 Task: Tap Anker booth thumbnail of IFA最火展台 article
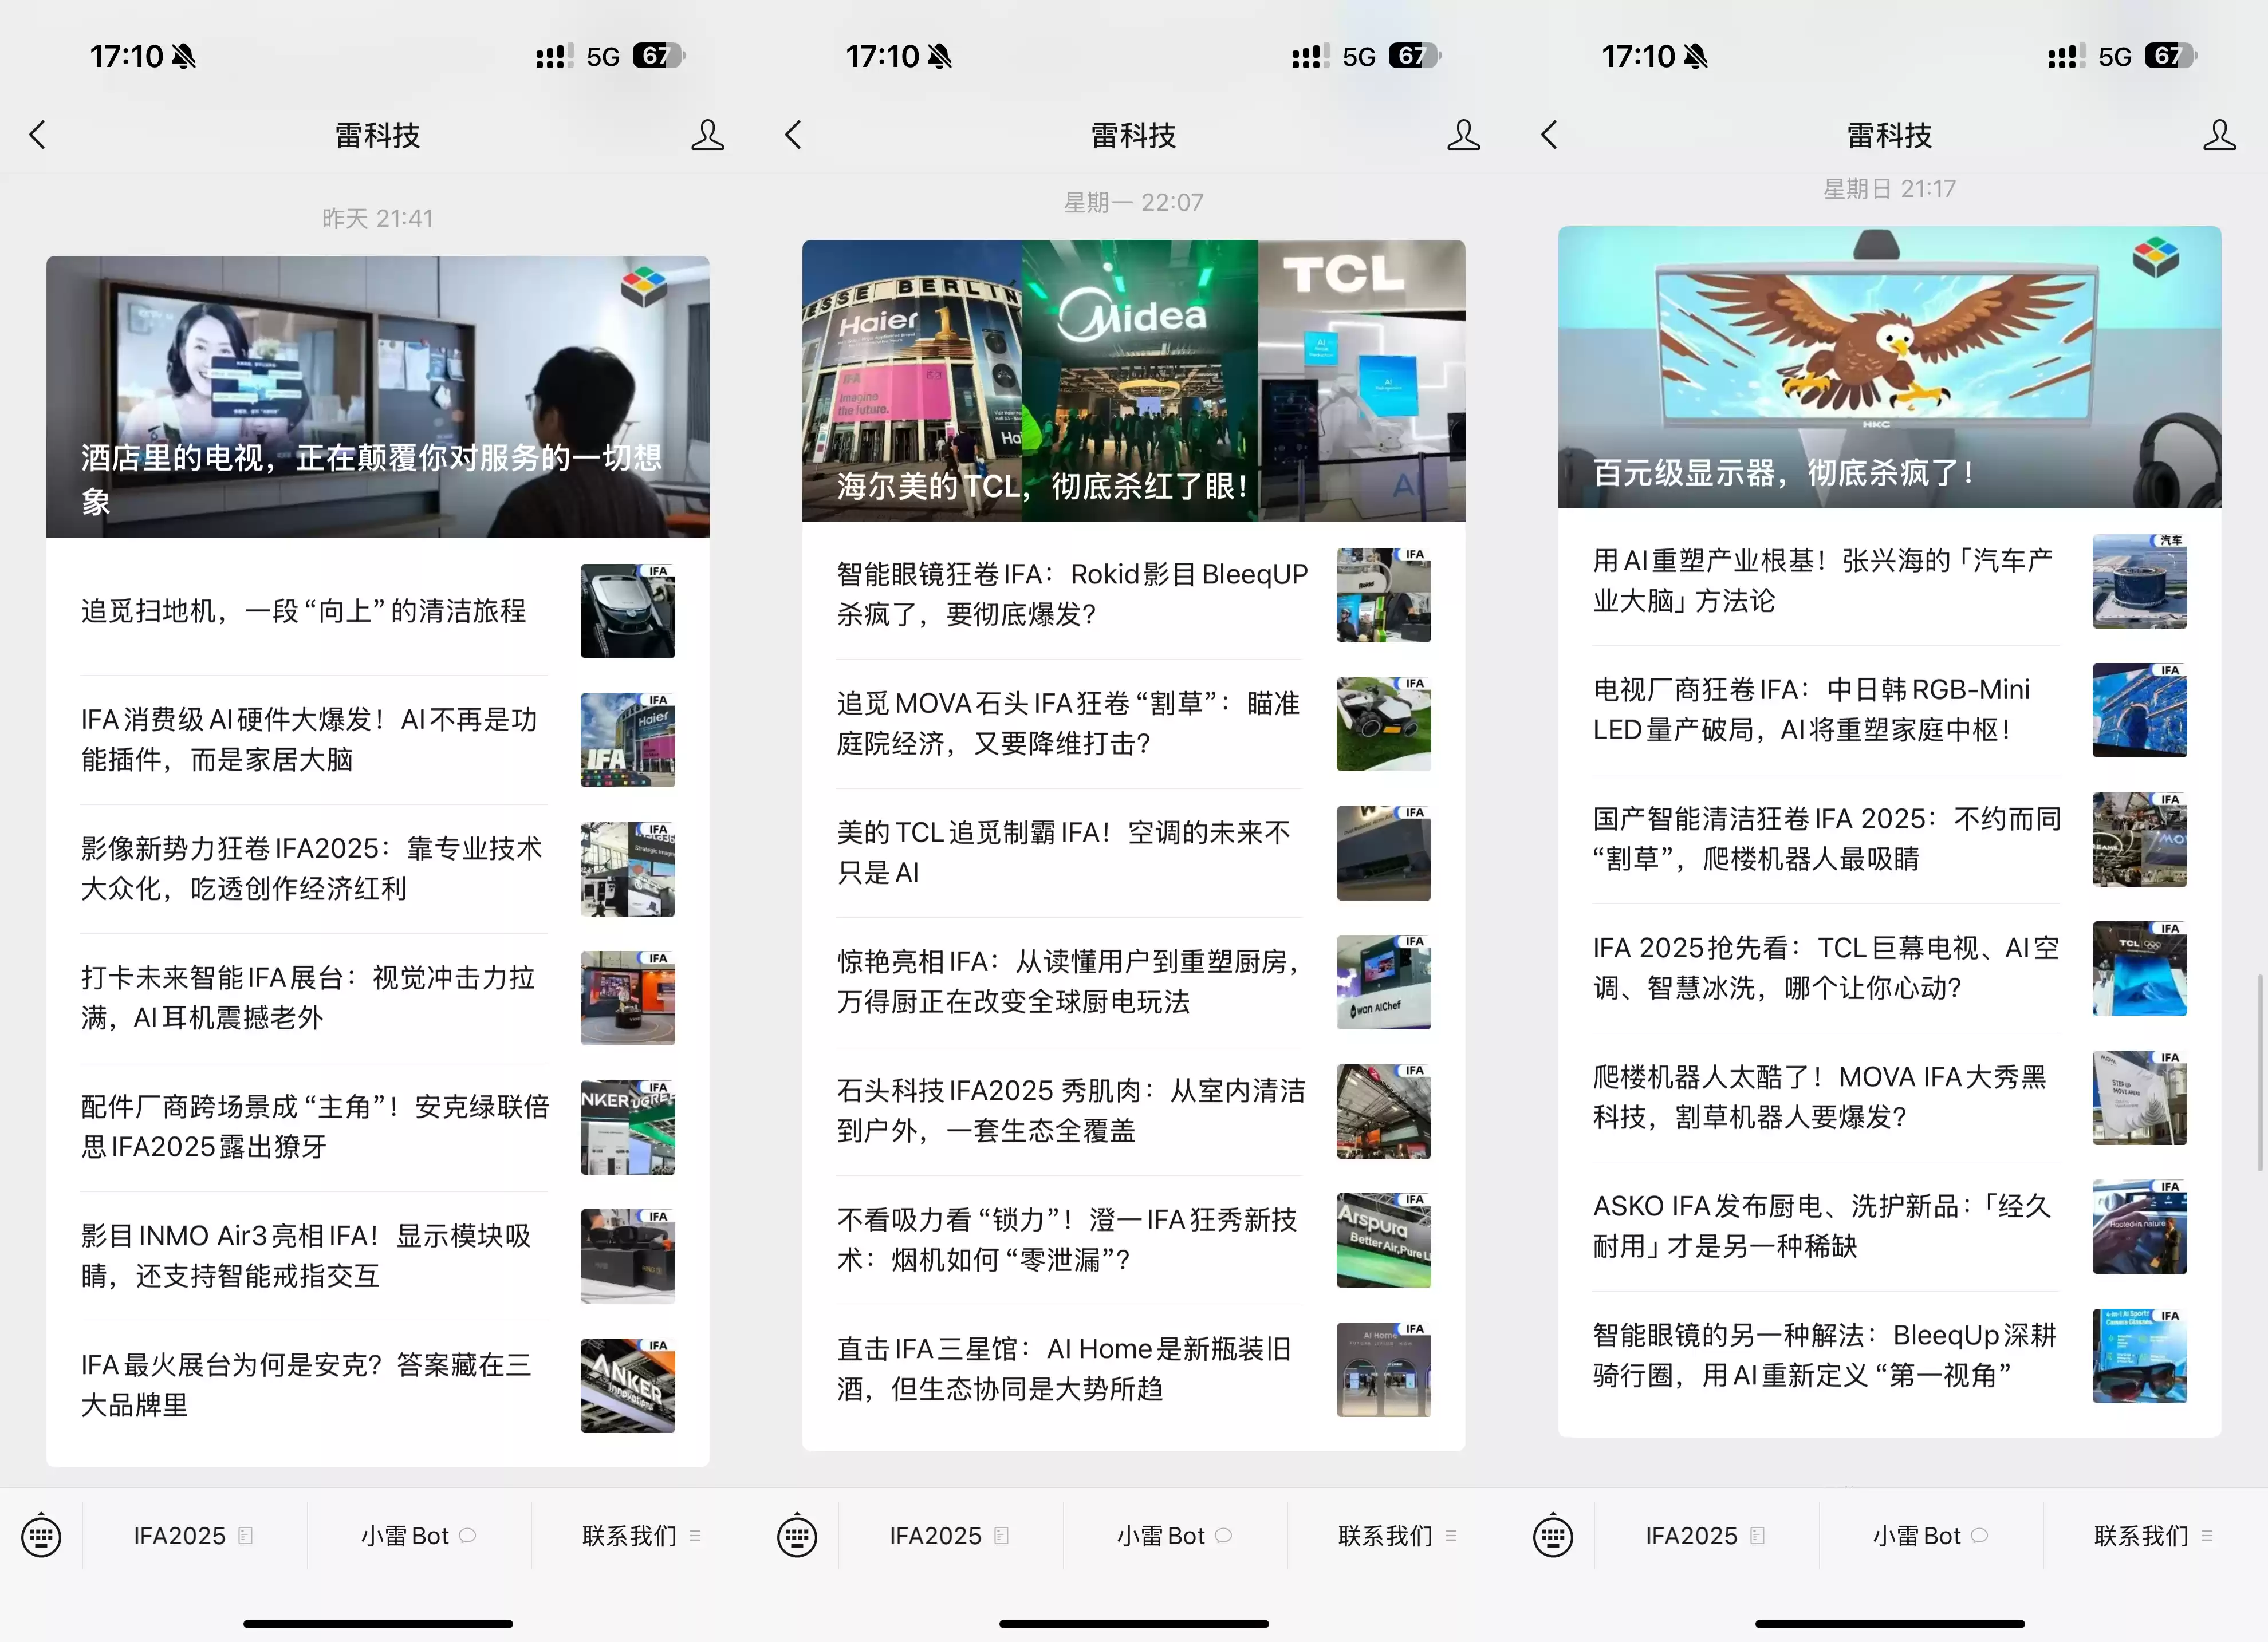click(x=627, y=1385)
